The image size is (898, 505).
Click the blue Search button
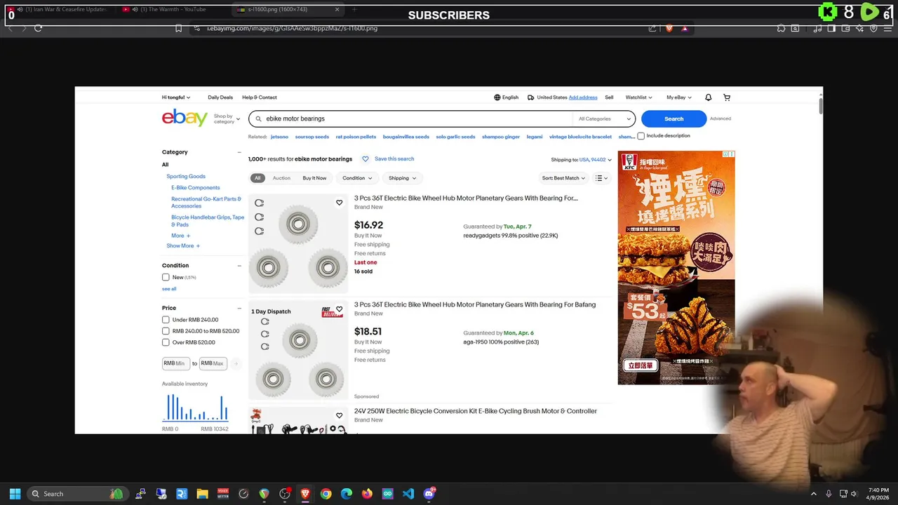(673, 119)
